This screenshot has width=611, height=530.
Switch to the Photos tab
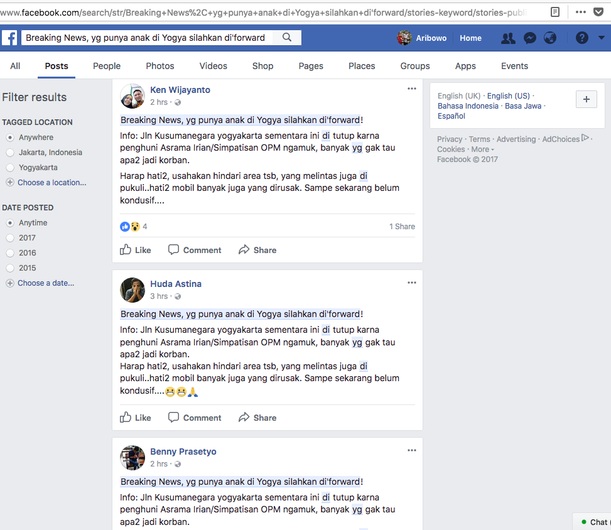pyautogui.click(x=160, y=66)
